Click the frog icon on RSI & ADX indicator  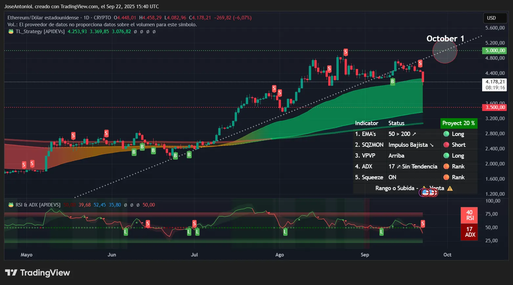click(10, 205)
